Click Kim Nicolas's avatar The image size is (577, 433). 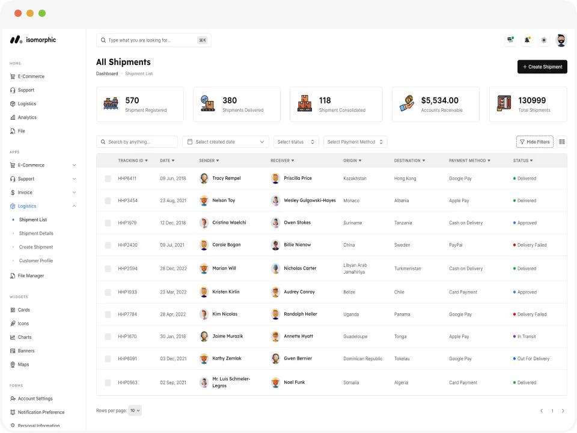204,314
